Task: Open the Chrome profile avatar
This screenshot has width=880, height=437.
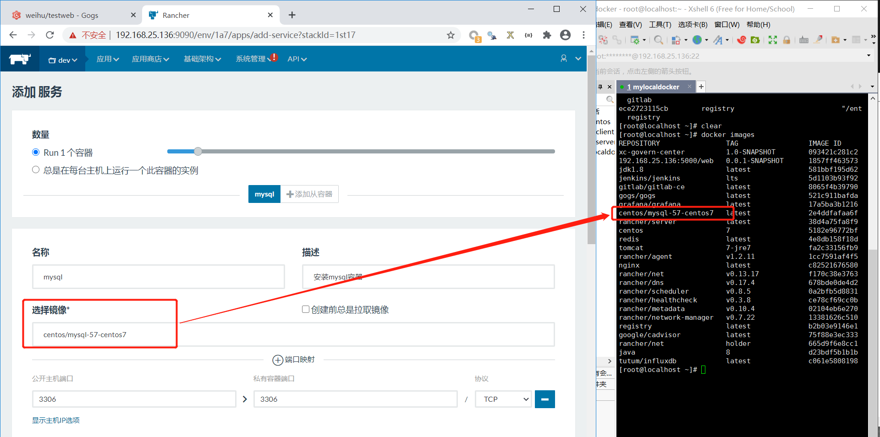Action: [566, 35]
